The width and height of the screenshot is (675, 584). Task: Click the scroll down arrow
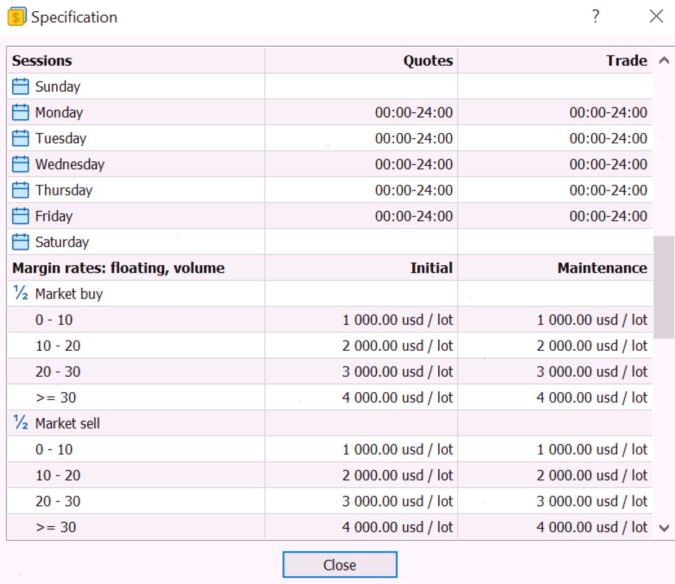coord(664,528)
